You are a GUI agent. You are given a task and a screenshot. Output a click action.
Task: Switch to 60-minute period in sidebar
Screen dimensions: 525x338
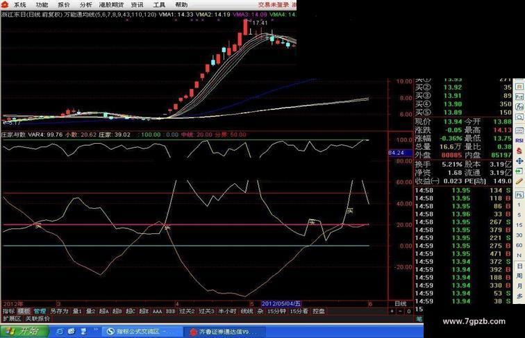click(519, 245)
